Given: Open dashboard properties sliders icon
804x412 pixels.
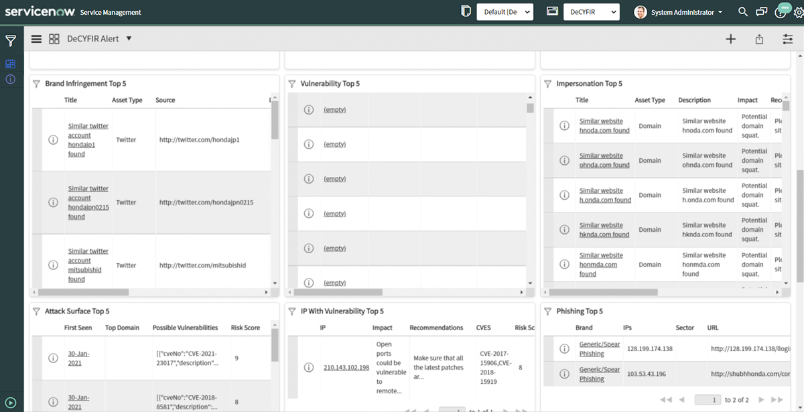Looking at the screenshot, I should coord(788,39).
